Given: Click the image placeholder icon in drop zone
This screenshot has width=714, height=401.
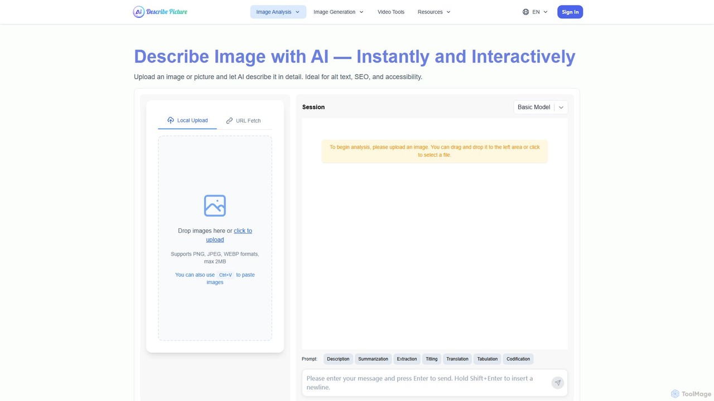Looking at the screenshot, I should click(215, 206).
